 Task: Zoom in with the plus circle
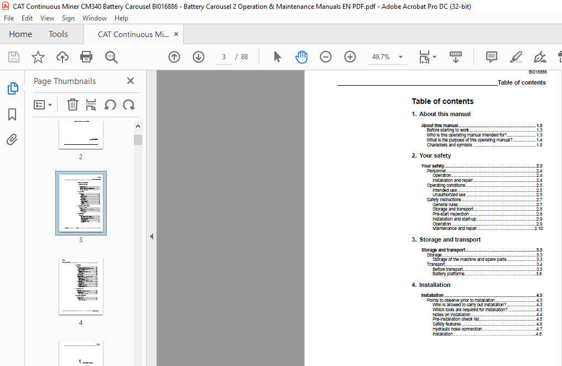pyautogui.click(x=350, y=57)
